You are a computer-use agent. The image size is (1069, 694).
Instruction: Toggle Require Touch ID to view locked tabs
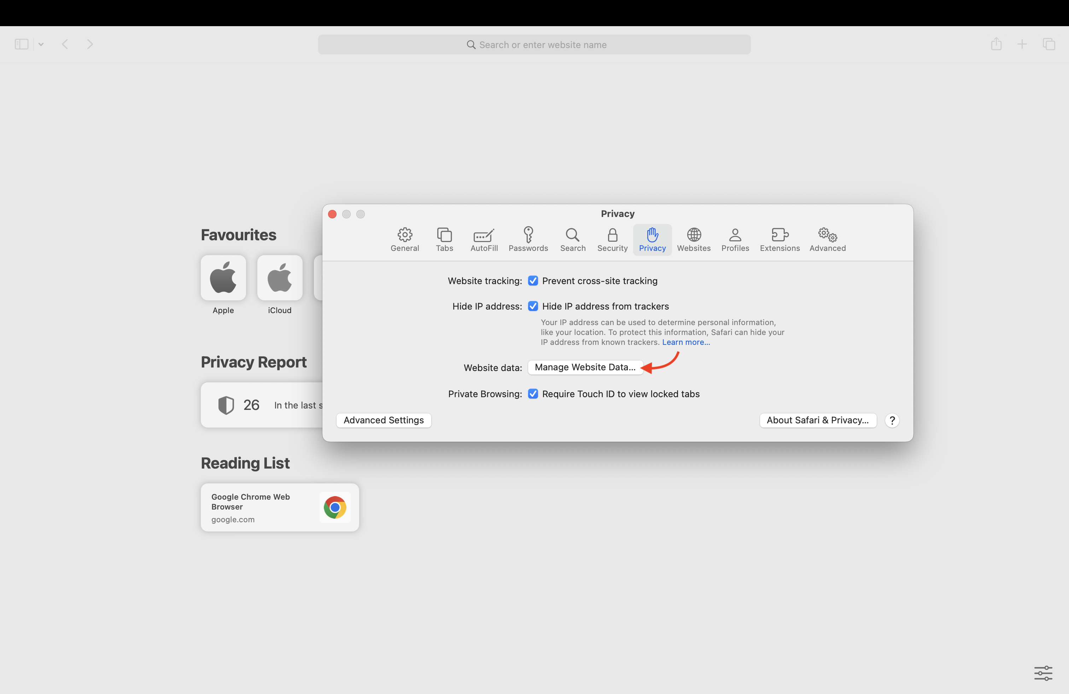(x=533, y=394)
